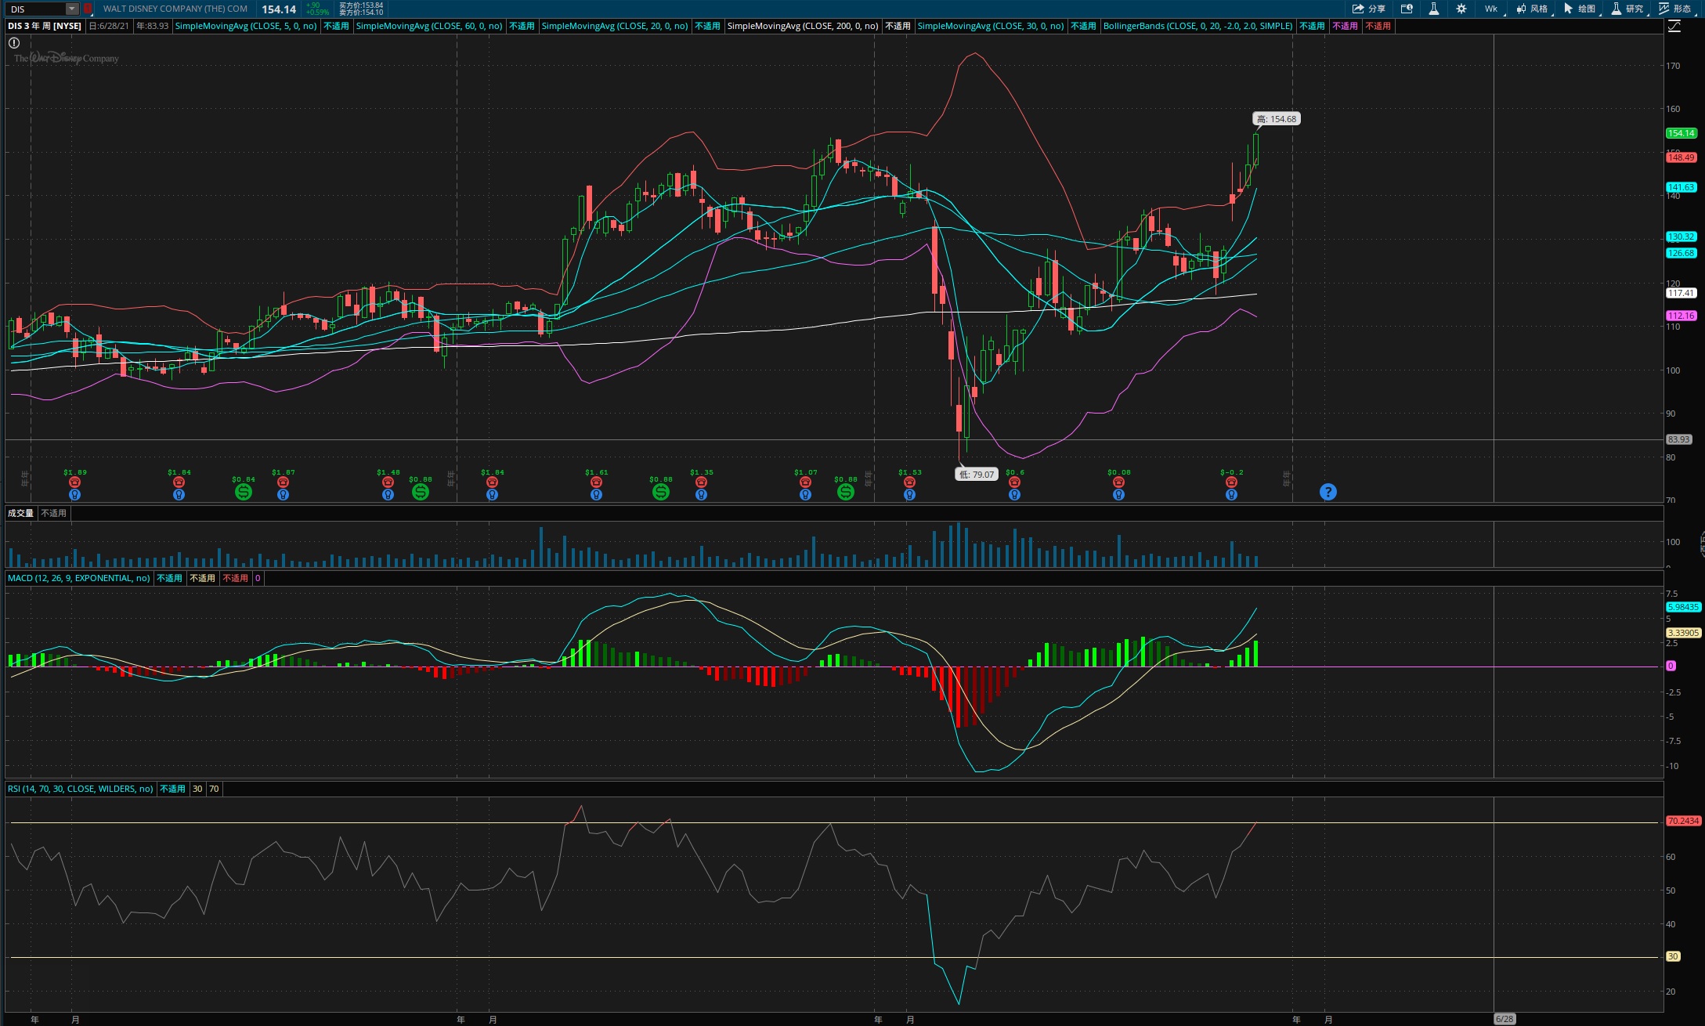1705x1026 pixels.
Task: Click the flask studies icon beside settings gear
Action: [1434, 9]
